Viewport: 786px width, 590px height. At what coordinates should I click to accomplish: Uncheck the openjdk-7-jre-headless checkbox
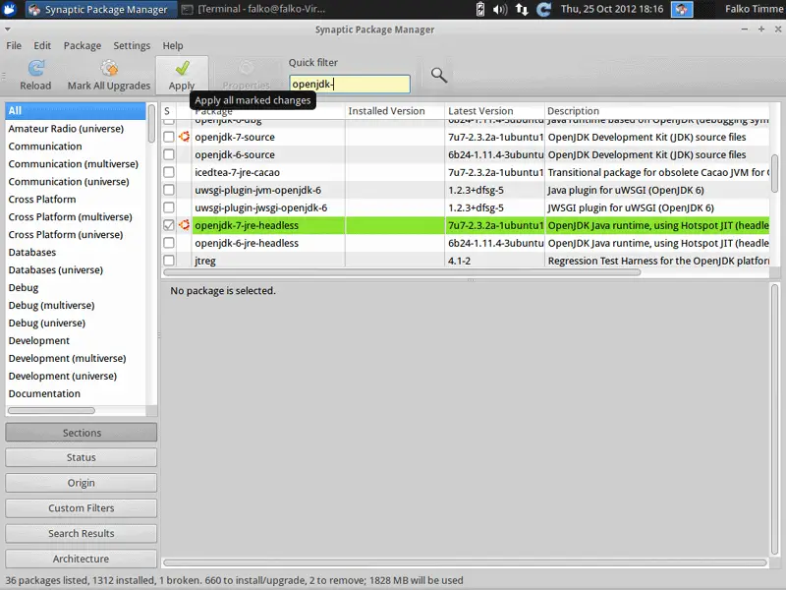169,225
